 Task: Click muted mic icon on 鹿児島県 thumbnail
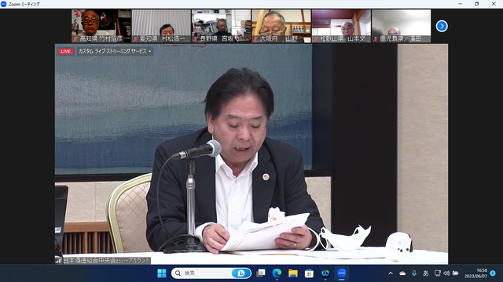point(376,39)
